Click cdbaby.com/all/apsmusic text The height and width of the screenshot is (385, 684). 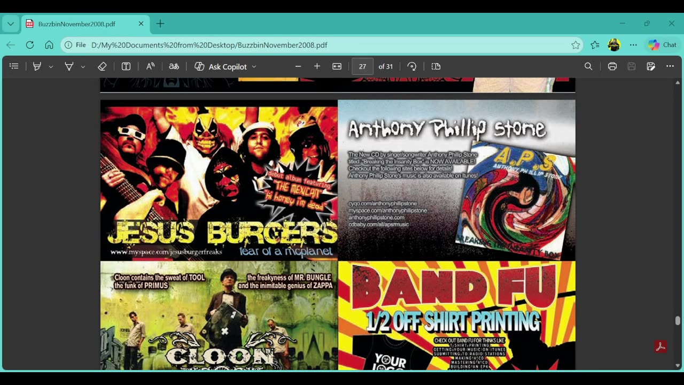click(378, 225)
